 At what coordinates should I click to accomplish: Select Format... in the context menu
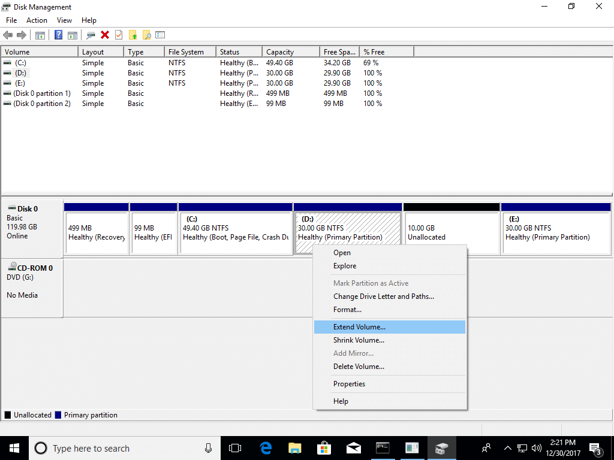click(x=347, y=310)
